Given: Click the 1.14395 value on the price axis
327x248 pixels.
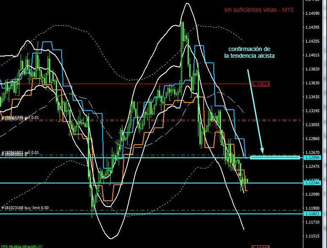Looking at the screenshot, I should coord(312,27).
